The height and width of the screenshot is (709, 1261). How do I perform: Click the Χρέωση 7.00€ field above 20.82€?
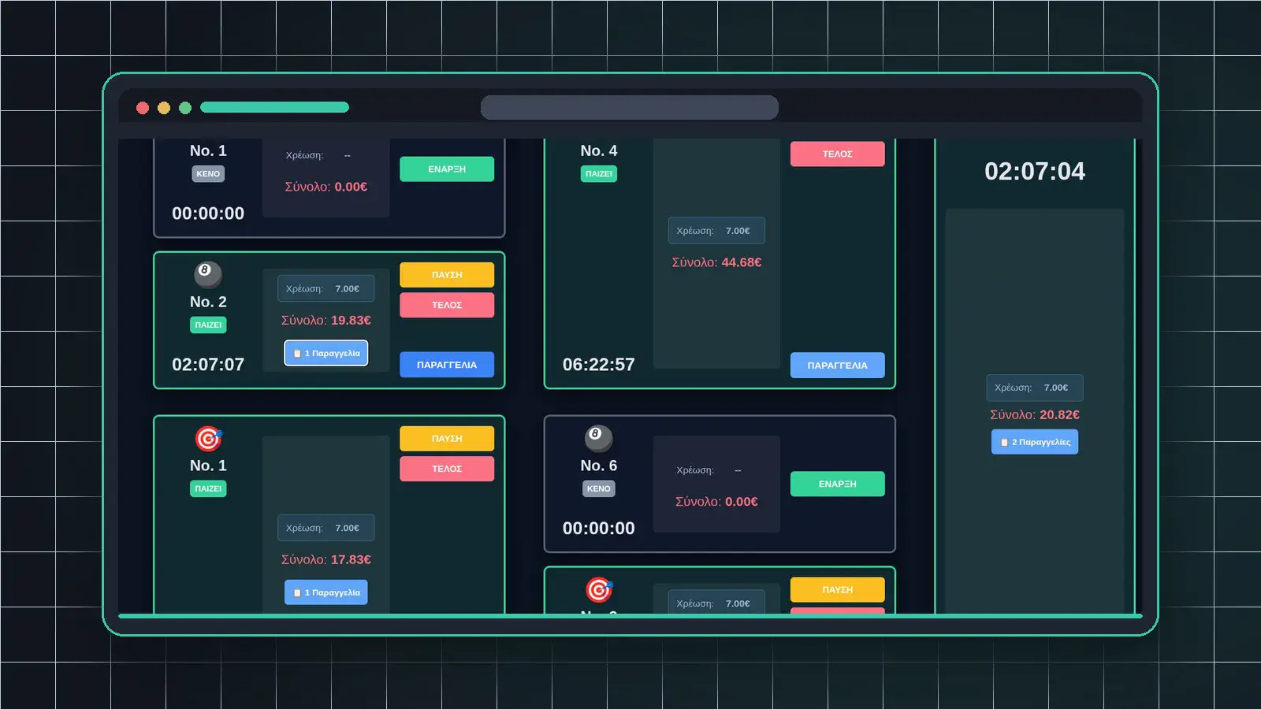[1034, 388]
